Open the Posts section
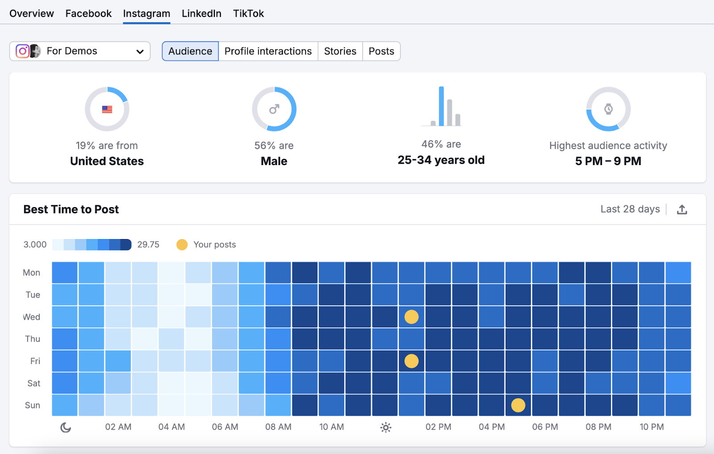 coord(382,51)
